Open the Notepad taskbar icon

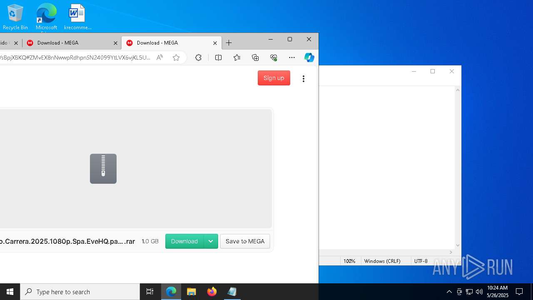[x=232, y=292]
